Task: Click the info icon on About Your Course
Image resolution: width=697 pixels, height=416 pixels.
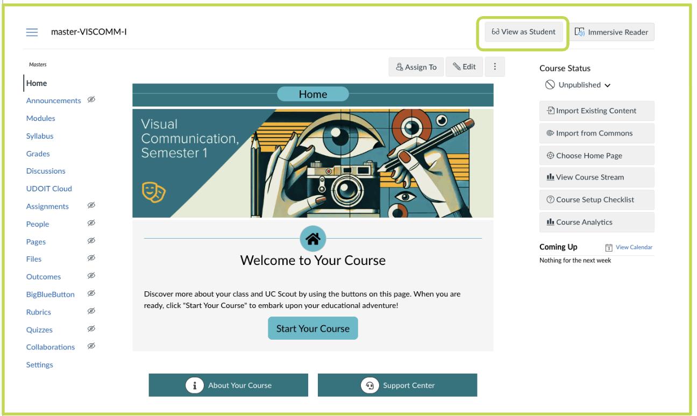Action: (x=194, y=385)
